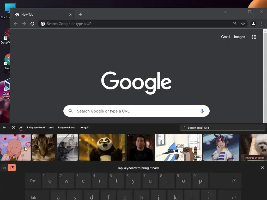This screenshot has width=267, height=200.
Task: Click the Chrome back navigation arrow
Action: pyautogui.click(x=16, y=24)
